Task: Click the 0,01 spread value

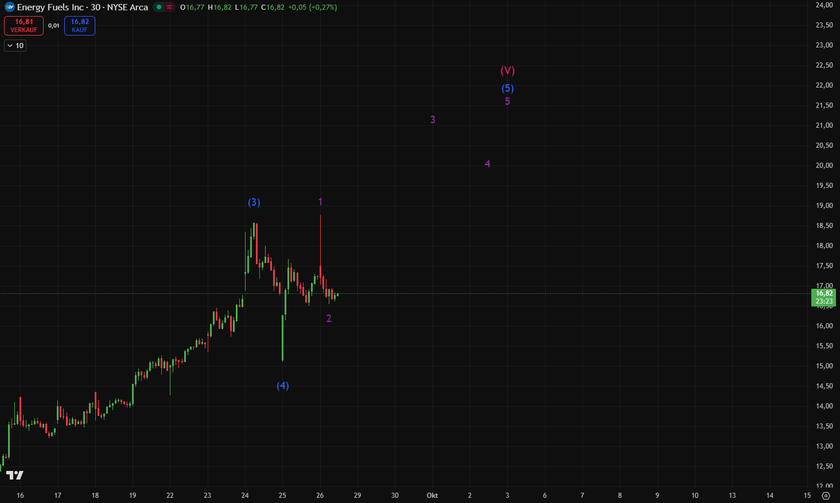Action: pyautogui.click(x=53, y=26)
